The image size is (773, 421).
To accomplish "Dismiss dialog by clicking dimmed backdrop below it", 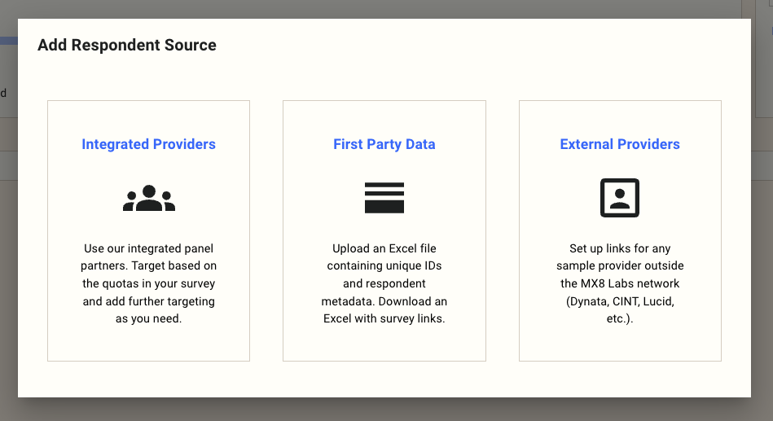I will pyautogui.click(x=386, y=410).
